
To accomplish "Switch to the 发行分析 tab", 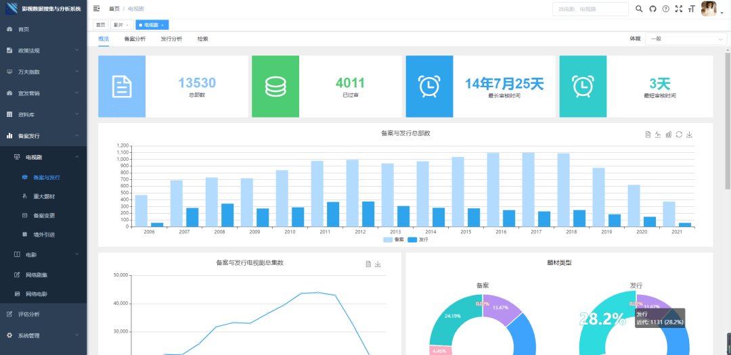I will pos(171,39).
